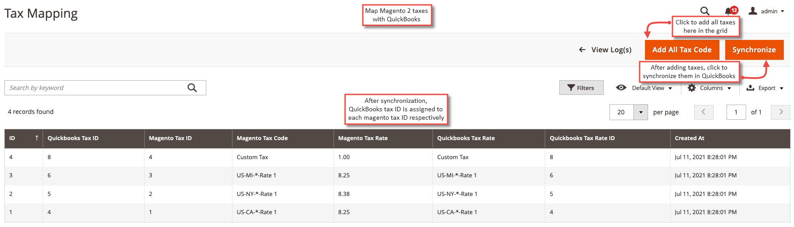Sort by Quickbooks Tax ID column
The width and height of the screenshot is (794, 227).
(93, 138)
